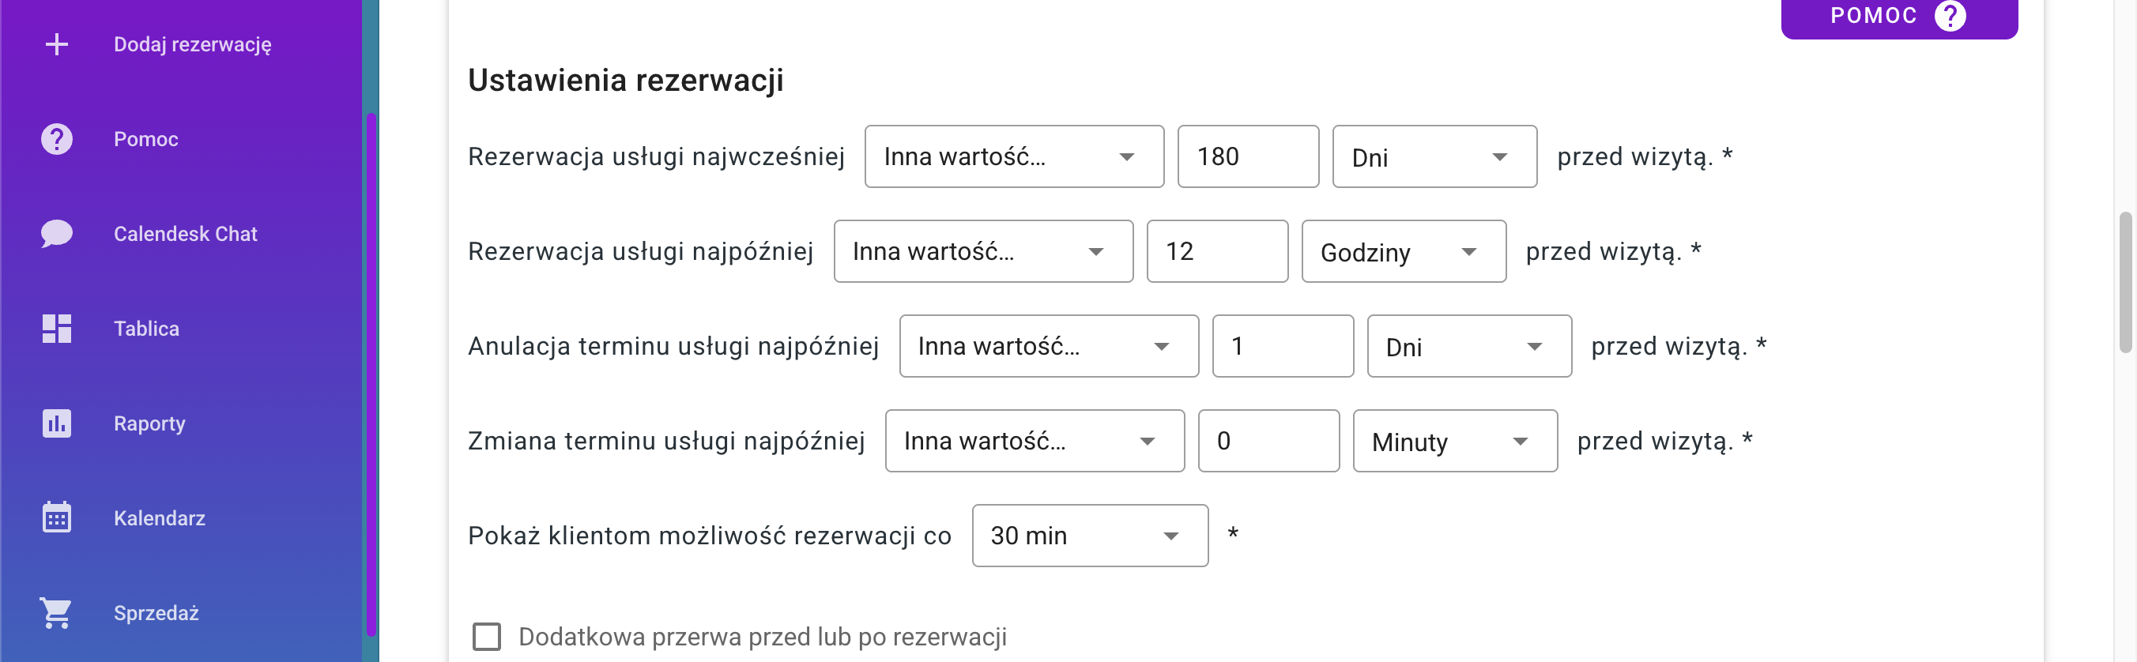
Task: Click the purple POMOC button
Action: coord(1899,17)
